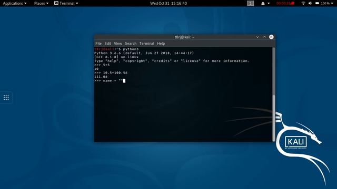337x189 pixels.
Task: Open the Terminal menu in terminal window
Action: [147, 44]
